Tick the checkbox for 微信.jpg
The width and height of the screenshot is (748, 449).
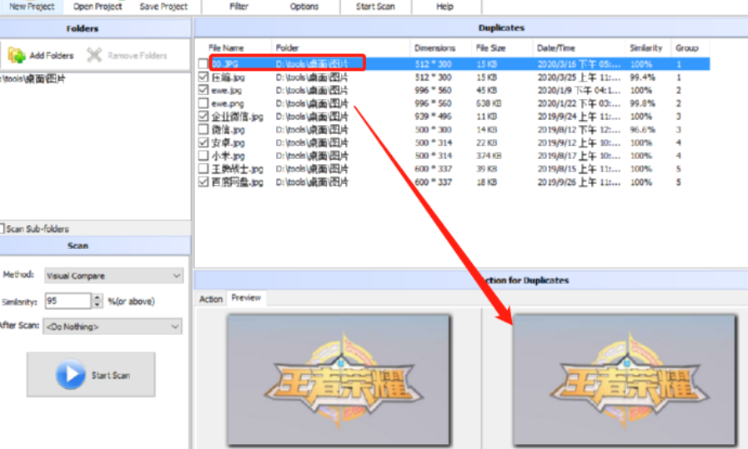(203, 129)
